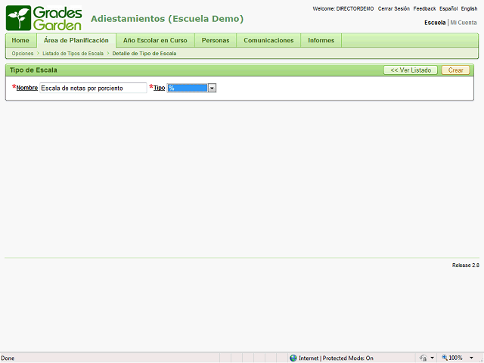Image resolution: width=484 pixels, height=363 pixels.
Task: Switch language to Español
Action: point(448,8)
